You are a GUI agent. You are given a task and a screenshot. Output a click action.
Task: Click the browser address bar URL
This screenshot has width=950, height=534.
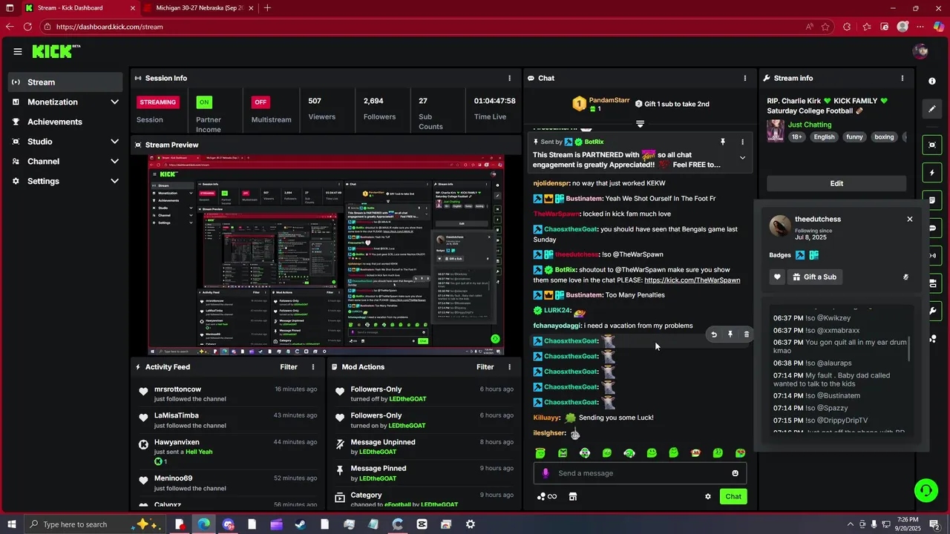(109, 27)
